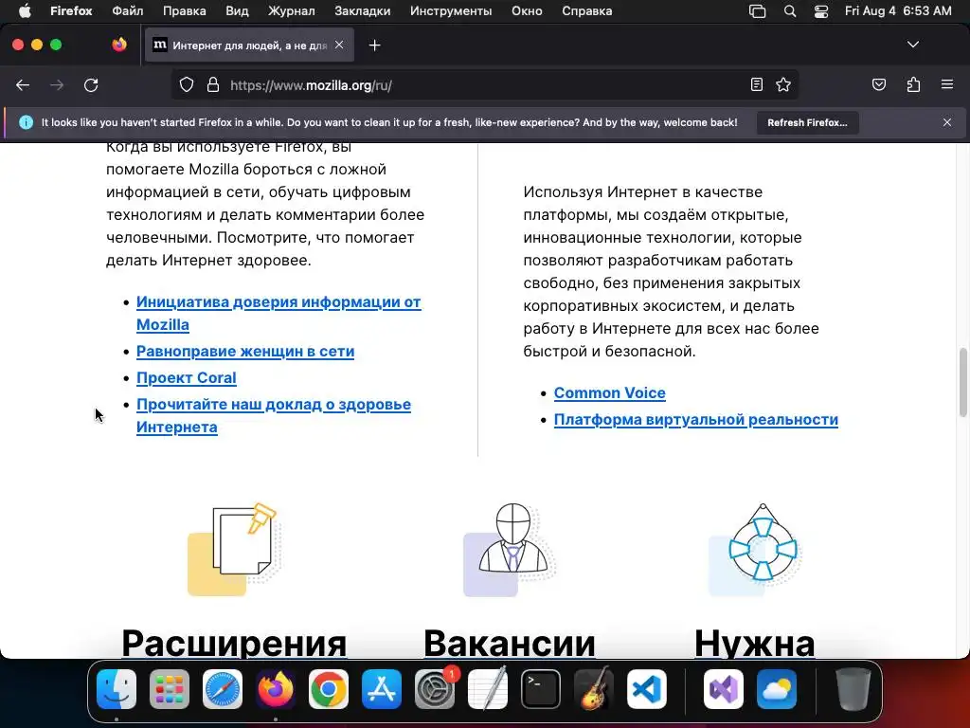
Task: Open Terminal from the Dock
Action: (x=541, y=689)
